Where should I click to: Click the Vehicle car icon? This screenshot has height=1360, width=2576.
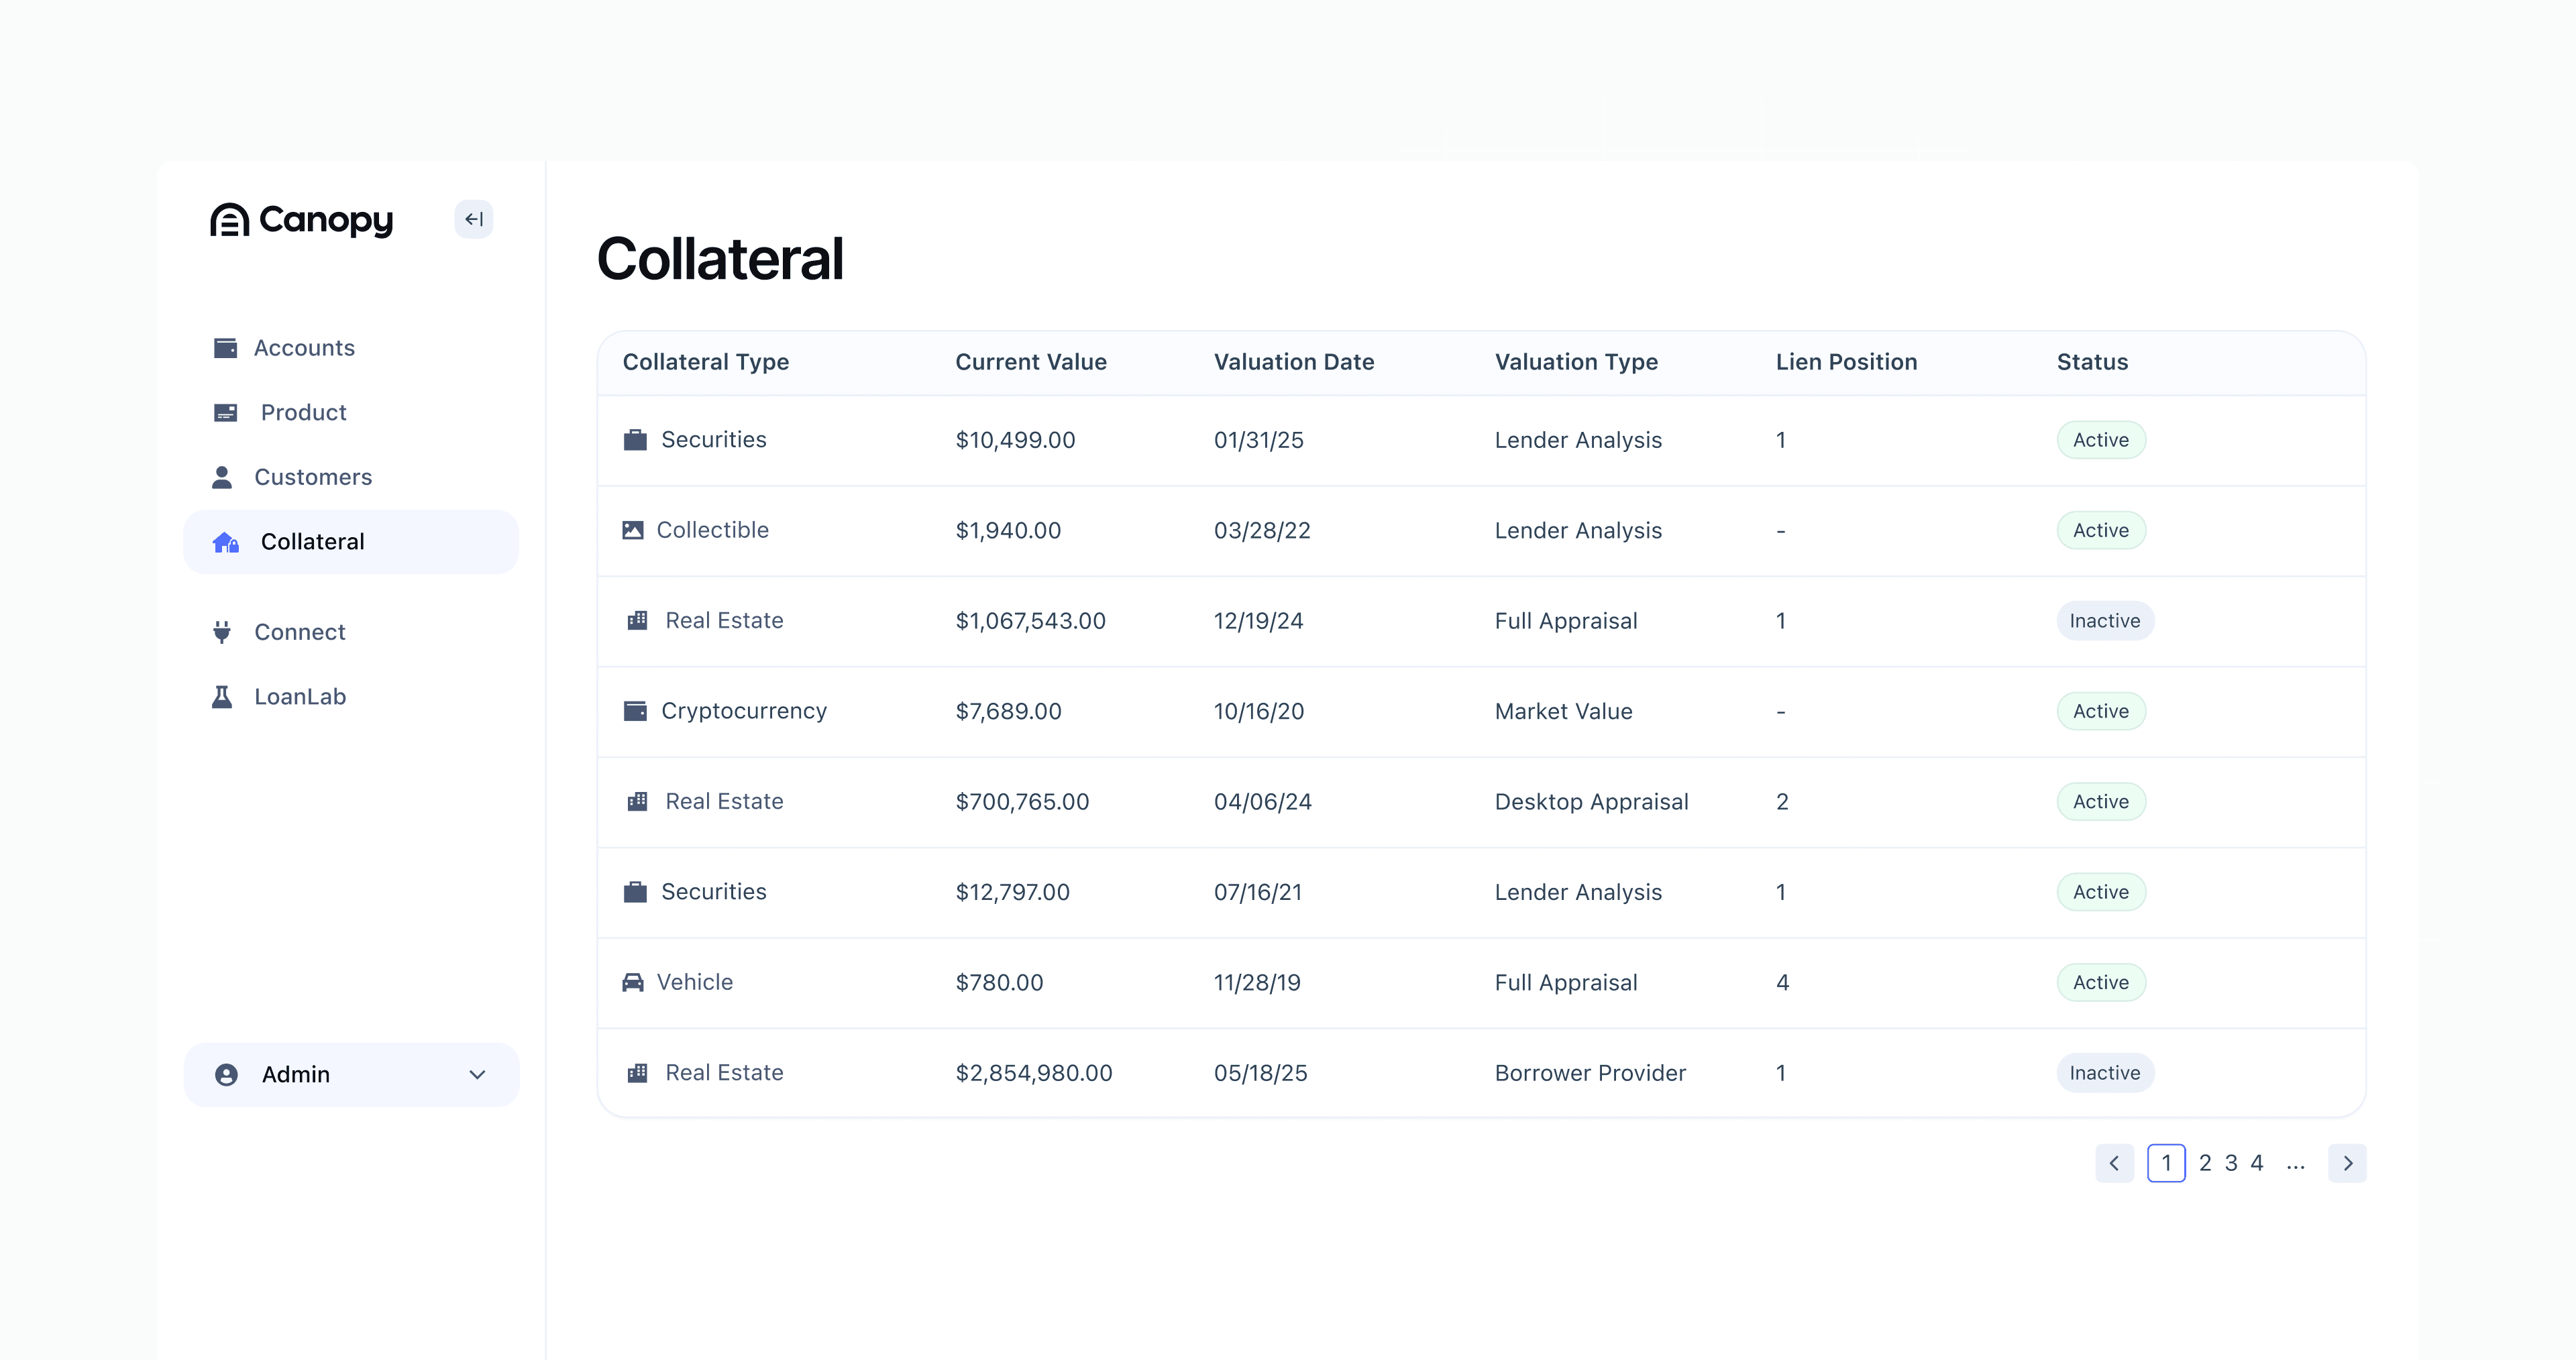[633, 983]
